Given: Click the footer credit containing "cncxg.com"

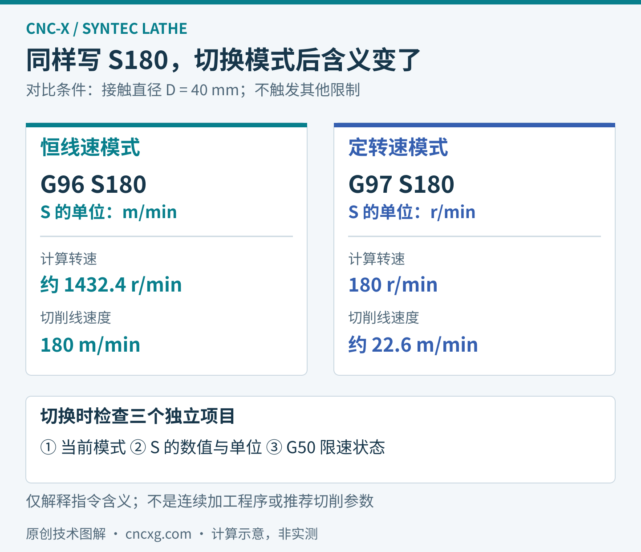Looking at the screenshot, I should click(x=172, y=533).
